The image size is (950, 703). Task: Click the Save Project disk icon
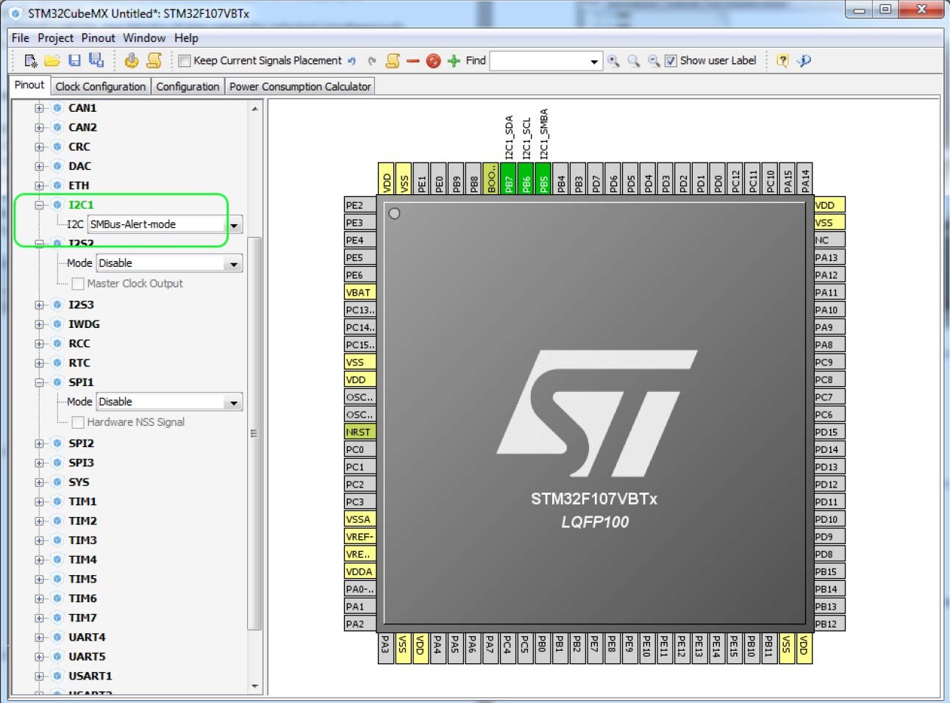tap(74, 60)
